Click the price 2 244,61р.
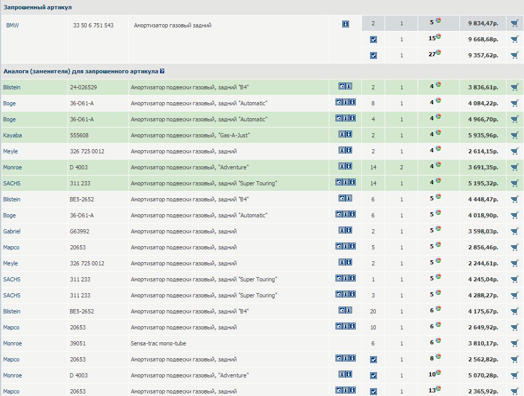This screenshot has height=396, width=524. click(483, 263)
